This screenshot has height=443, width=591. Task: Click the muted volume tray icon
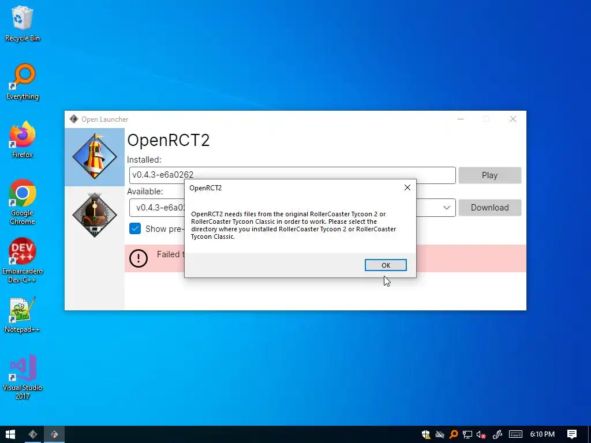click(481, 434)
